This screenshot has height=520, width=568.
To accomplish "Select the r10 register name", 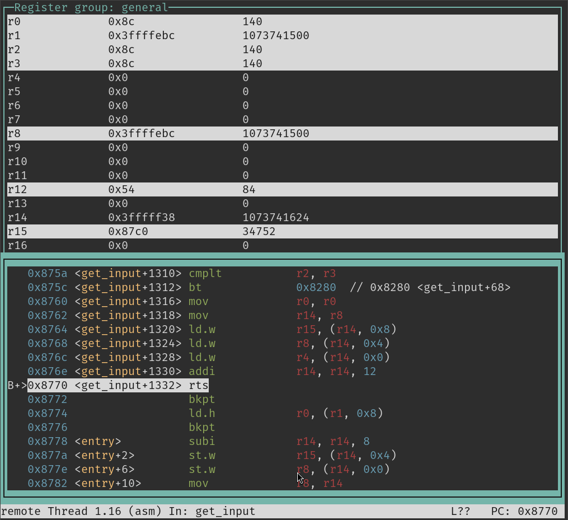I will pyautogui.click(x=17, y=161).
